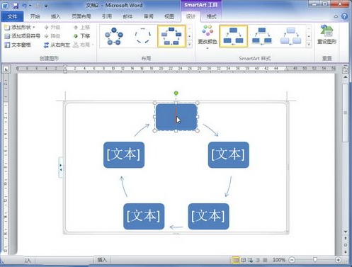
Task: Select the third faded SmartArt style thumbnail
Action: coord(290,36)
